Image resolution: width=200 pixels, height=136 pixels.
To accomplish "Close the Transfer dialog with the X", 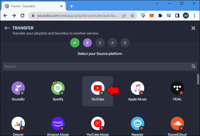I will coord(193,28).
